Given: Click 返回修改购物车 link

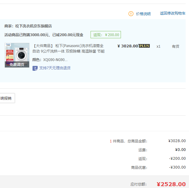Looking at the screenshot, I should (173, 13).
